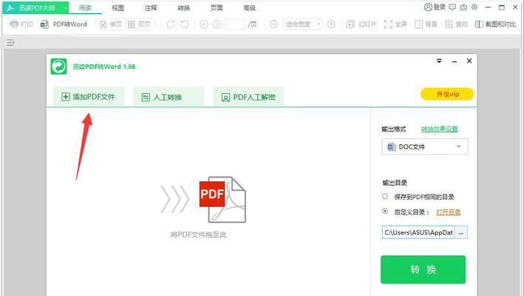This screenshot has height=296, width=524.
Task: Switch to double page view 双页
Action: coord(140,24)
